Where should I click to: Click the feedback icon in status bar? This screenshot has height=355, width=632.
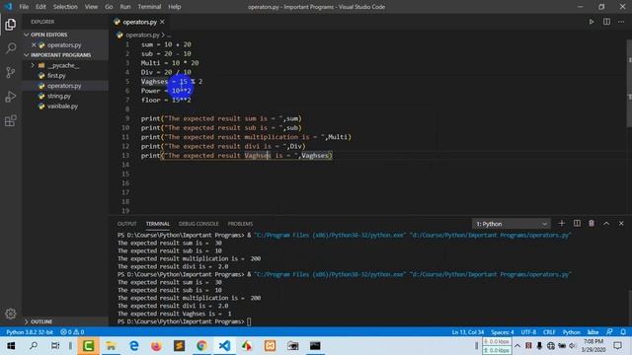(x=609, y=332)
